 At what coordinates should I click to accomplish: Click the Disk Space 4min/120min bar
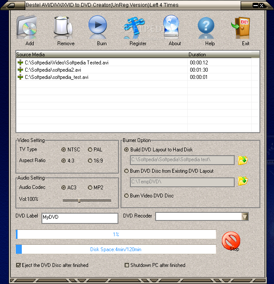pos(116,249)
